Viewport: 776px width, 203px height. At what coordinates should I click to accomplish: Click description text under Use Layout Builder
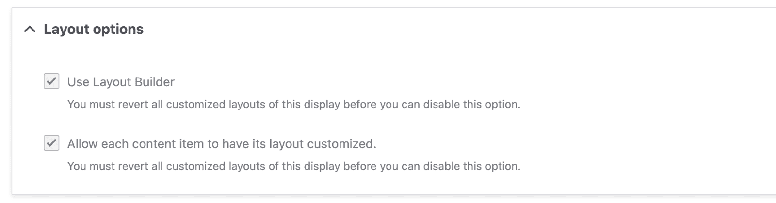(293, 104)
